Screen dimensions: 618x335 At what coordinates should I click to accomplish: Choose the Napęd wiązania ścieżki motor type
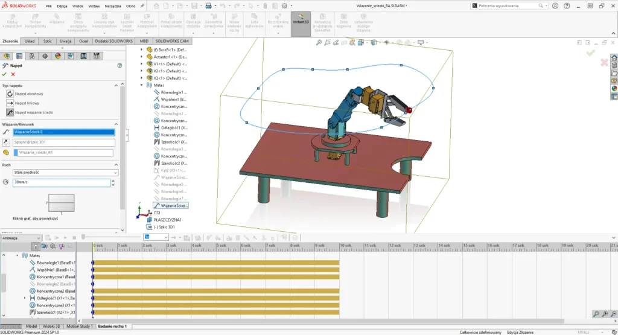click(x=10, y=112)
